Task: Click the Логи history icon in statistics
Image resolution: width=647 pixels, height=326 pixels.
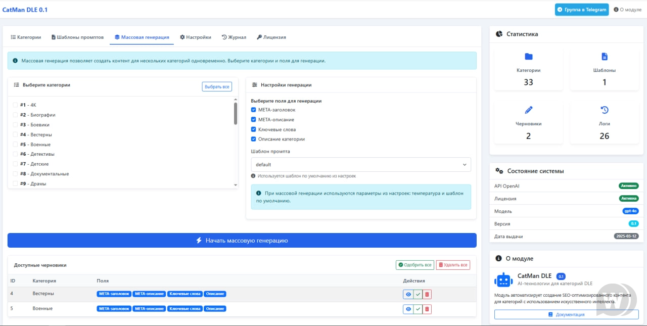Action: [604, 110]
